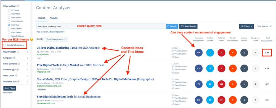This screenshot has width=276, height=108.
Task: Click evergreen score circle for digitalinformationworld.com row
Action: (x=256, y=84)
